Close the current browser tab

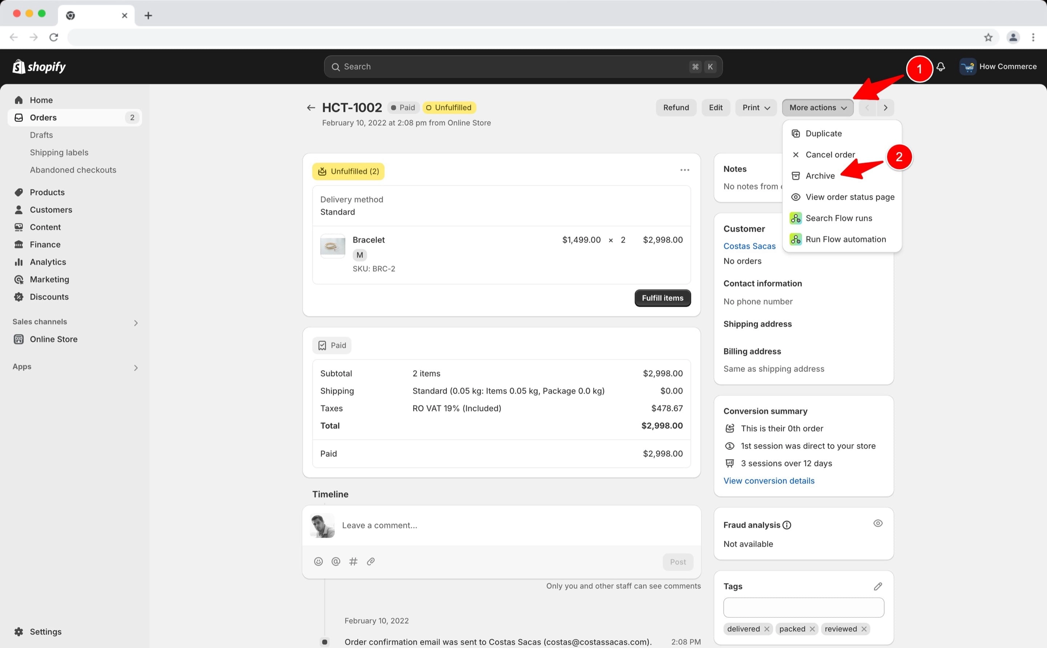click(x=124, y=15)
